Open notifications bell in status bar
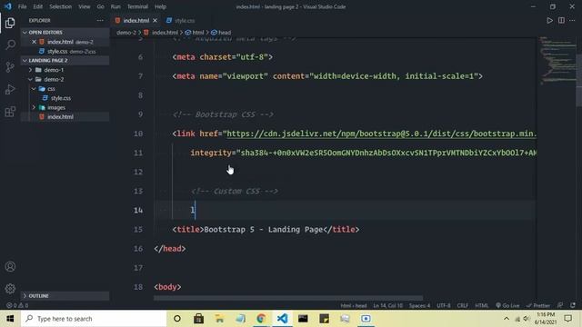 pyautogui.click(x=573, y=305)
